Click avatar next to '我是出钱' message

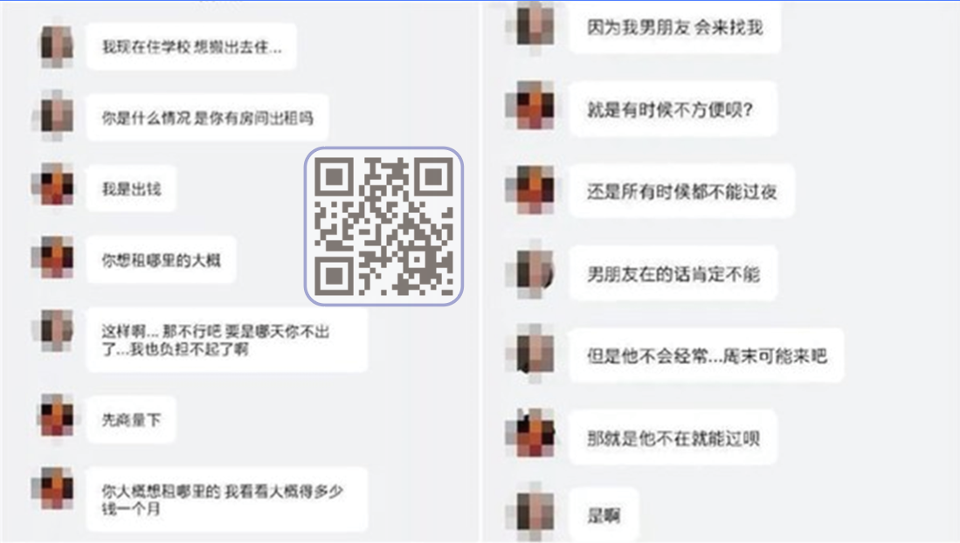(56, 188)
